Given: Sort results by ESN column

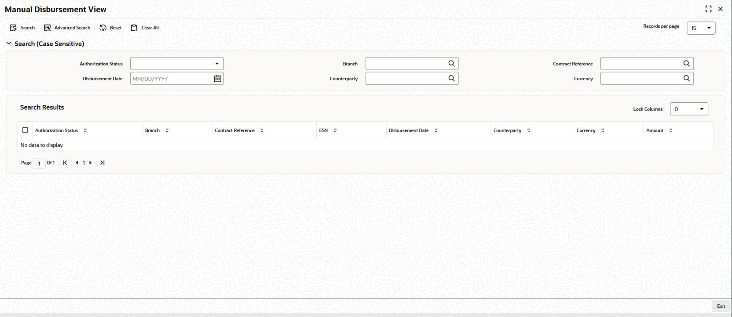Looking at the screenshot, I should [x=335, y=130].
